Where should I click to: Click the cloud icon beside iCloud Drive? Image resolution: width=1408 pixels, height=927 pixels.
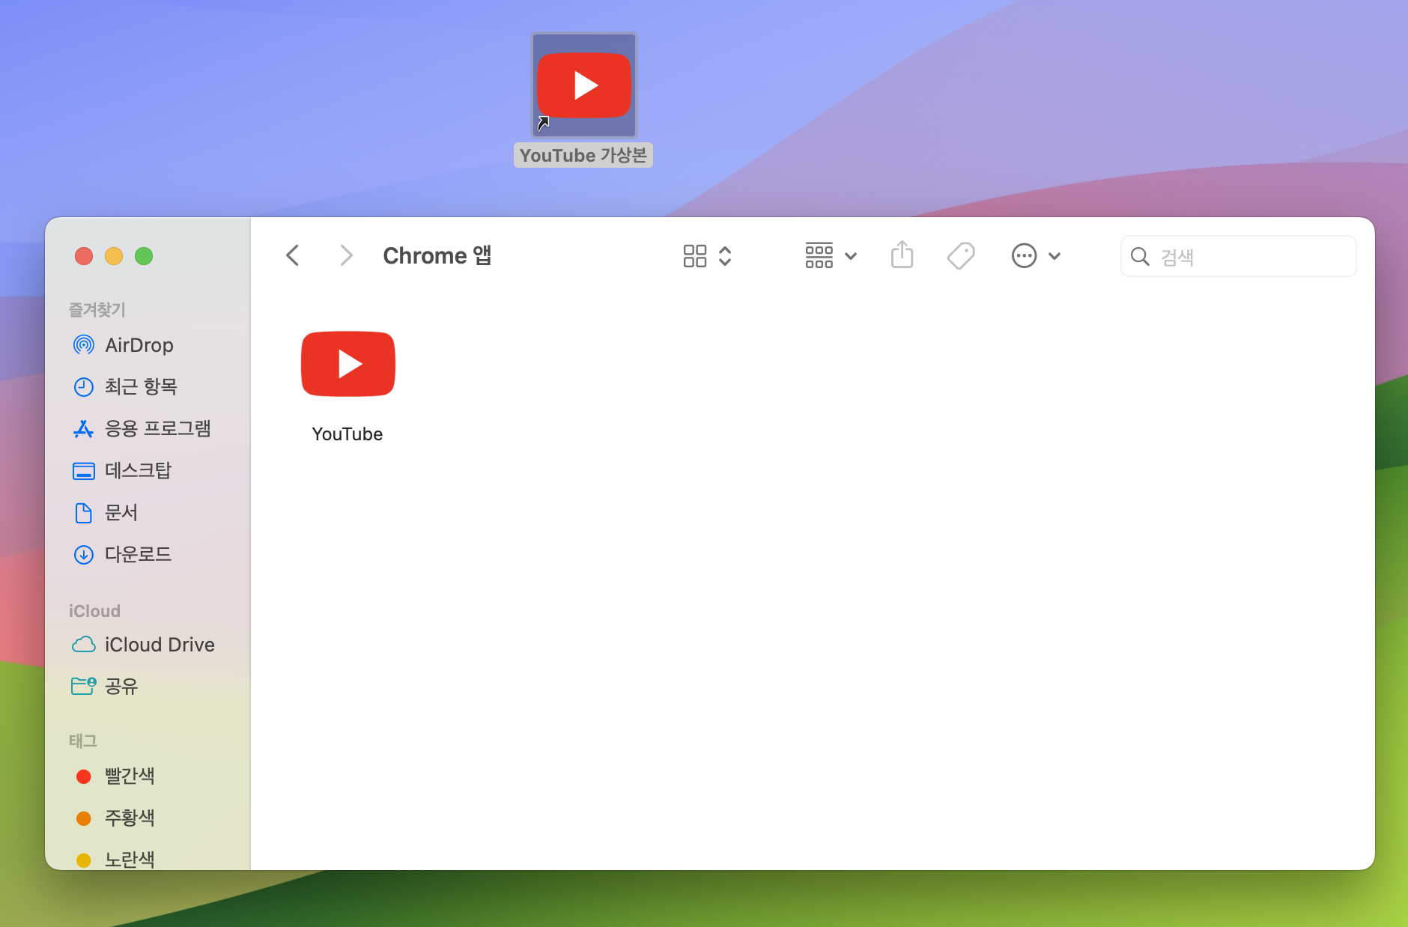point(84,645)
